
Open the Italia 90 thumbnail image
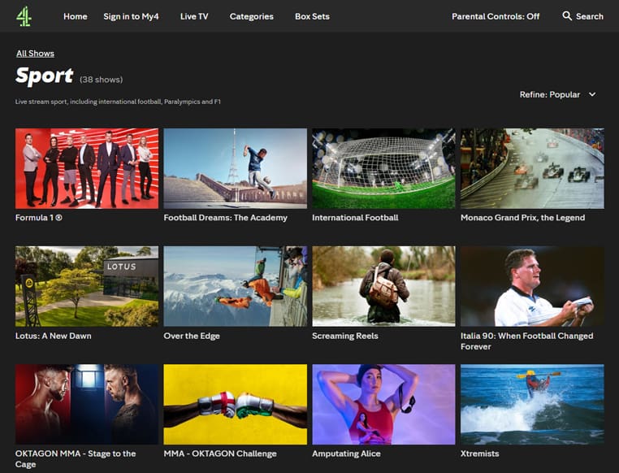532,286
